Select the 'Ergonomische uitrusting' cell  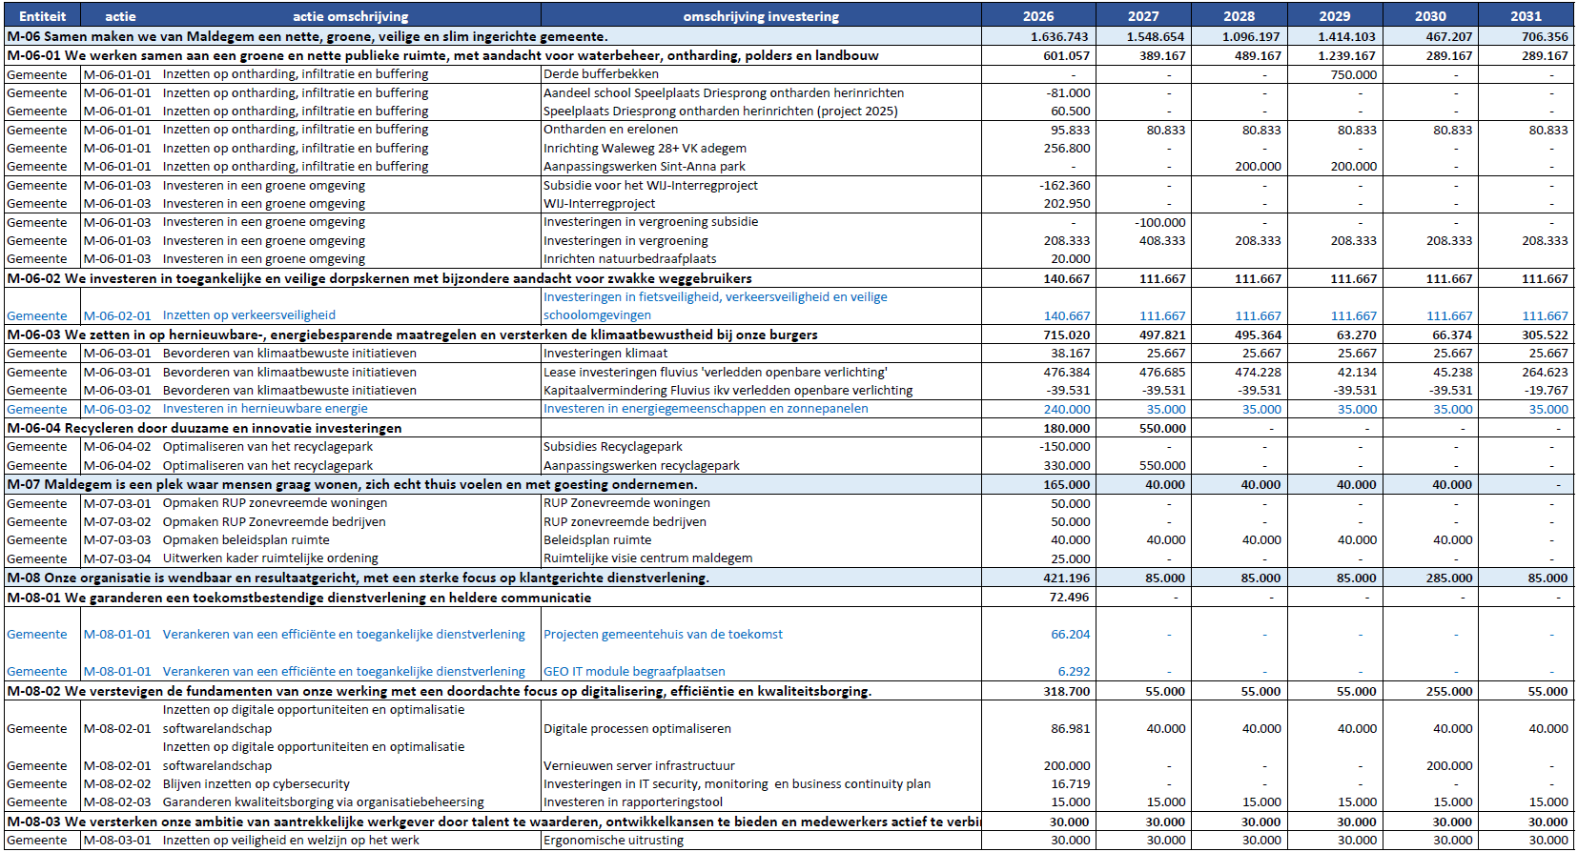pos(613,841)
